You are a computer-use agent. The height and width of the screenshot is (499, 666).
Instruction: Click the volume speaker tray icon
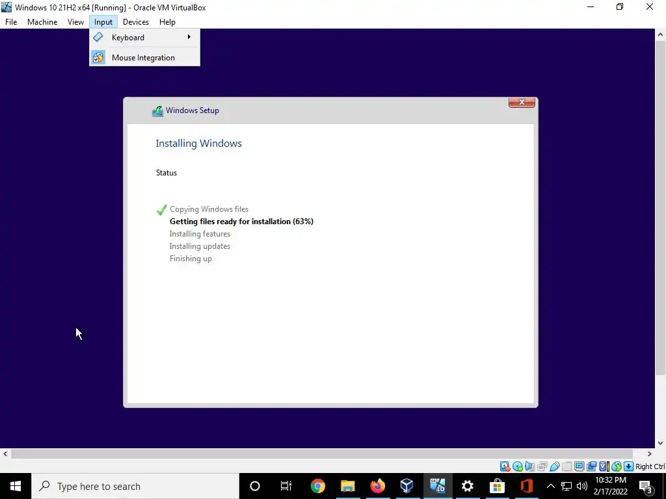(x=582, y=486)
